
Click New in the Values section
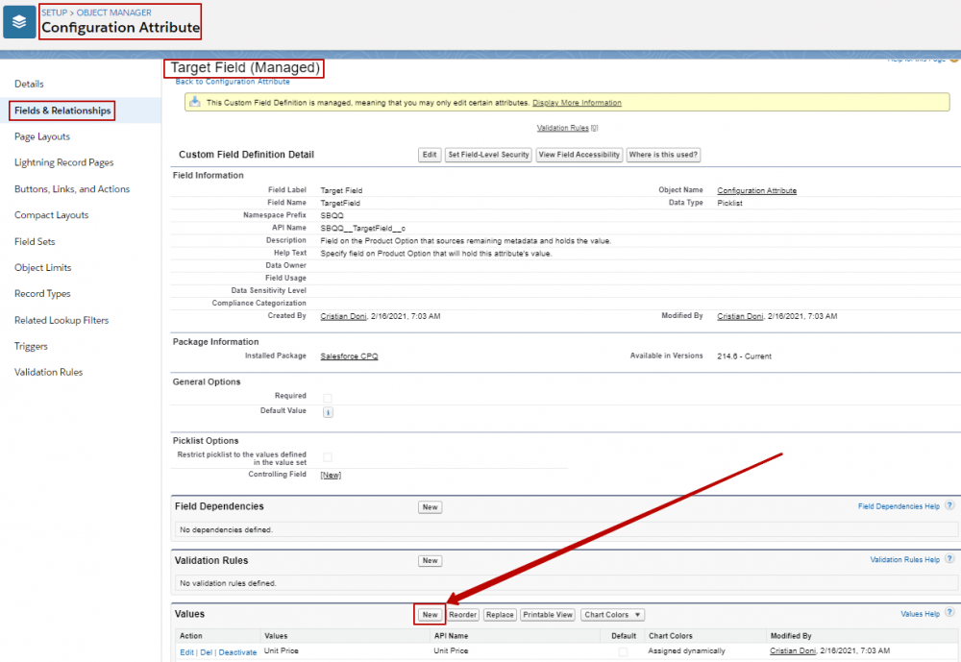pyautogui.click(x=430, y=614)
